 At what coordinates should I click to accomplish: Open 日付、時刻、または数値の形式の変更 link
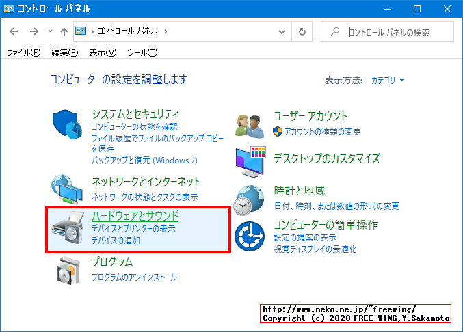(336, 206)
